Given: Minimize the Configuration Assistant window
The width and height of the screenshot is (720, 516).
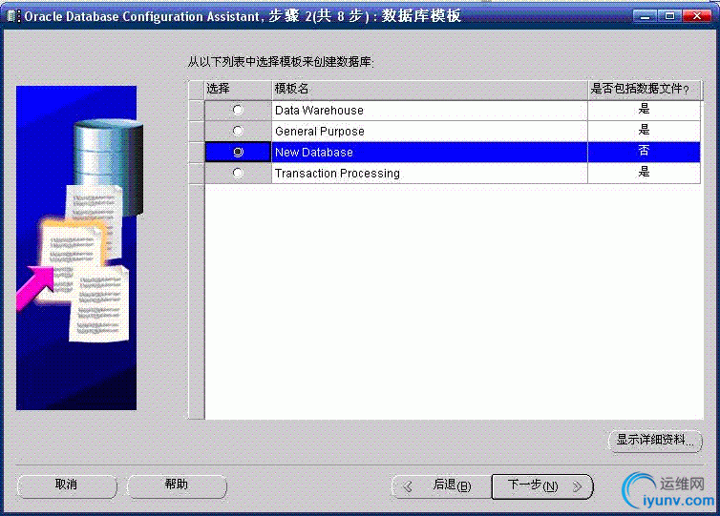Looking at the screenshot, I should click(646, 16).
